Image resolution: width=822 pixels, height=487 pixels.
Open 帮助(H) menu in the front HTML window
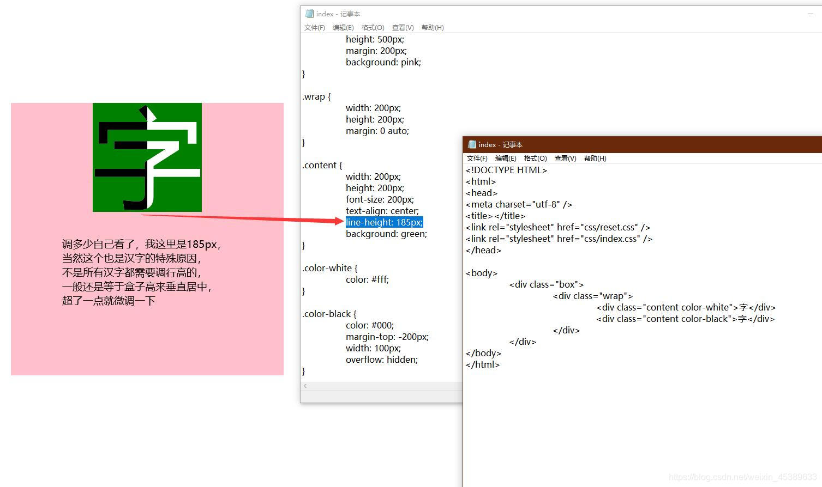(x=595, y=159)
